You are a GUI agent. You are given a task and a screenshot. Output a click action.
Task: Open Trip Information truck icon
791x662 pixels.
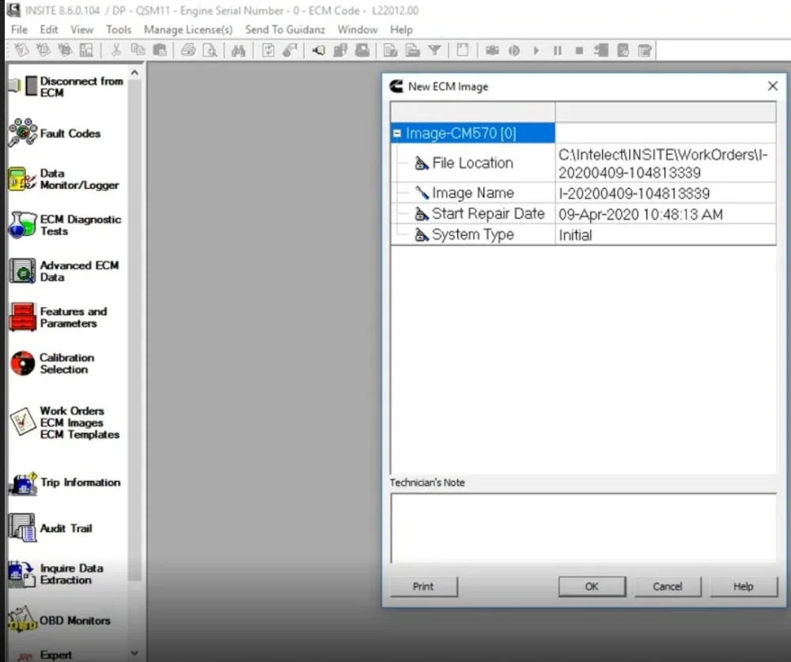pyautogui.click(x=23, y=483)
